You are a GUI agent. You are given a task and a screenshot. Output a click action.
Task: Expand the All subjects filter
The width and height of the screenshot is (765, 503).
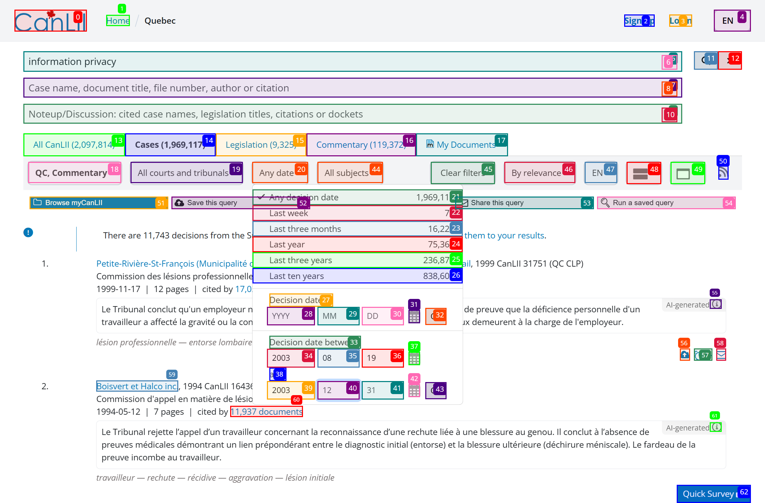coord(350,173)
